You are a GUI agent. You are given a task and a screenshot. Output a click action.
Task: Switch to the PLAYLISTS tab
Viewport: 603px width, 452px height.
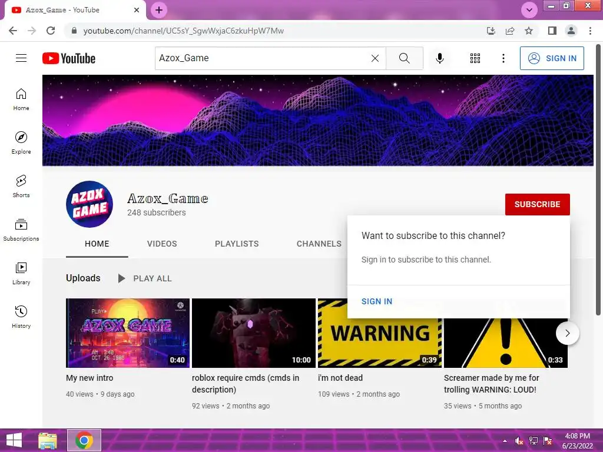coord(237,244)
